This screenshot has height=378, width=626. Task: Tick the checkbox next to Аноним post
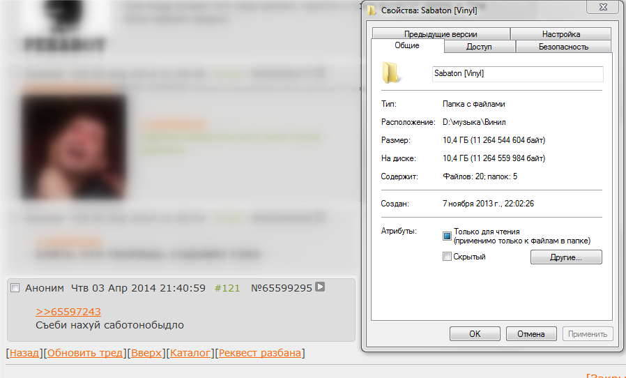click(15, 288)
